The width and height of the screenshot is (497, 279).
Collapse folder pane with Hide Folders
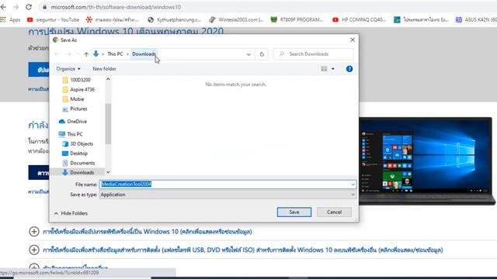[71, 213]
